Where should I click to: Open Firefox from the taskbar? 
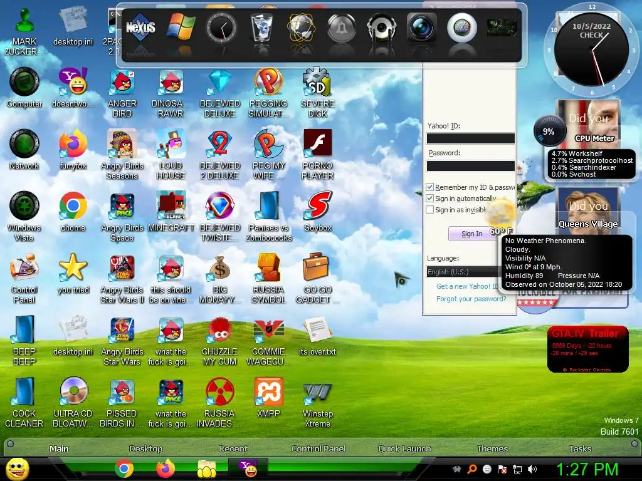[166, 468]
